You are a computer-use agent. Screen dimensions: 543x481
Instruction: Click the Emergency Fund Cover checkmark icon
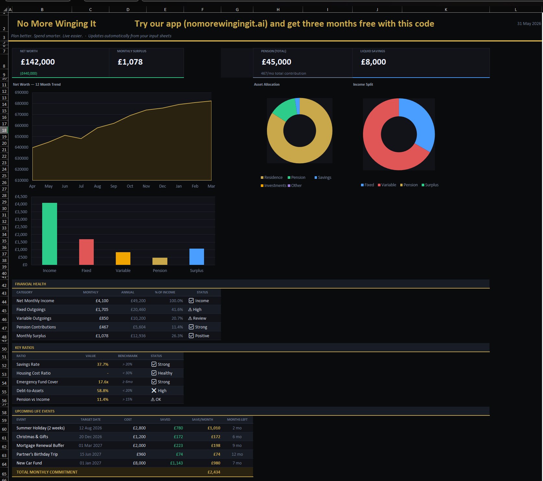click(x=154, y=382)
